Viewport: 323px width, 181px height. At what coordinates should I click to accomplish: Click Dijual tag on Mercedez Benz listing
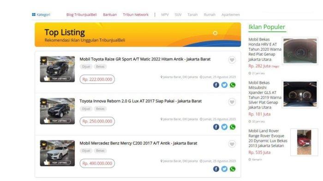click(86, 151)
